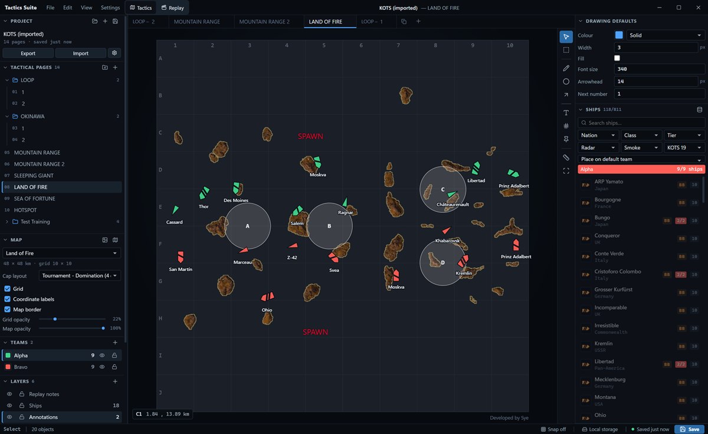Select the circle drawing tool
The image size is (708, 434).
[566, 81]
